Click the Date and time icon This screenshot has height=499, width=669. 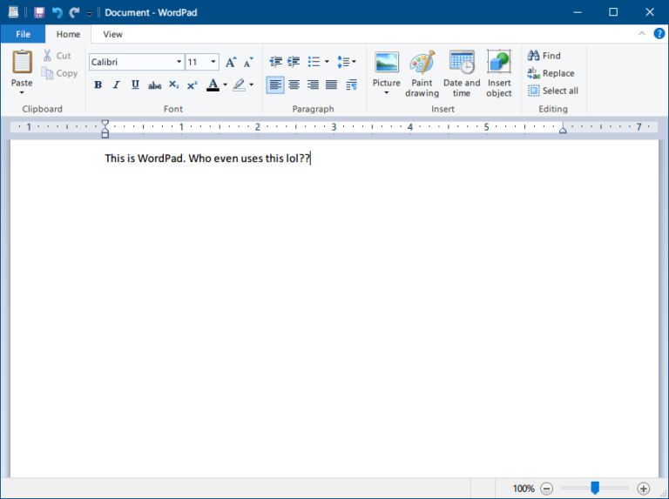pyautogui.click(x=461, y=63)
